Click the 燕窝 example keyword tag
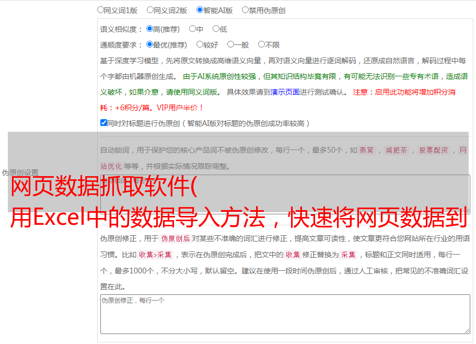The image size is (476, 344). (x=366, y=151)
